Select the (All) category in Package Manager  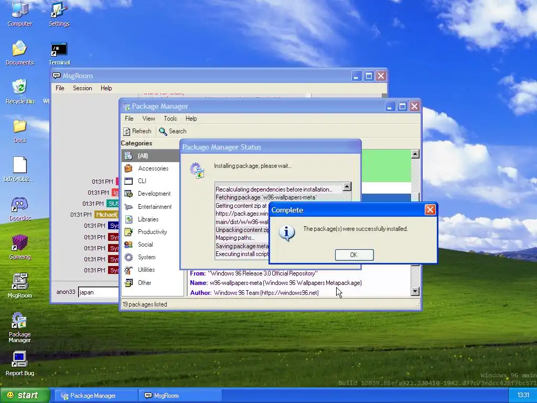(150, 155)
